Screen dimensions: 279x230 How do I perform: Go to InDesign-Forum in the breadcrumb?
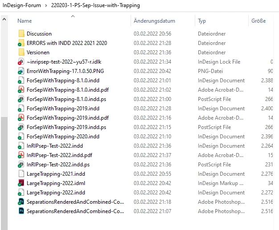[x=22, y=5]
